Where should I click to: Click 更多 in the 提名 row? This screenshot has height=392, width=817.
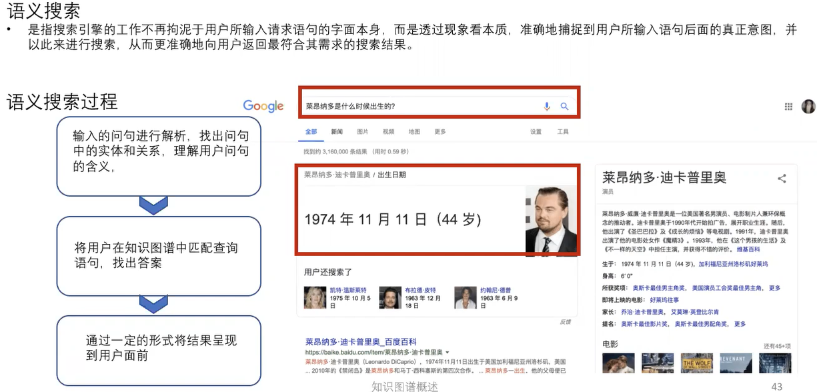[x=740, y=324]
